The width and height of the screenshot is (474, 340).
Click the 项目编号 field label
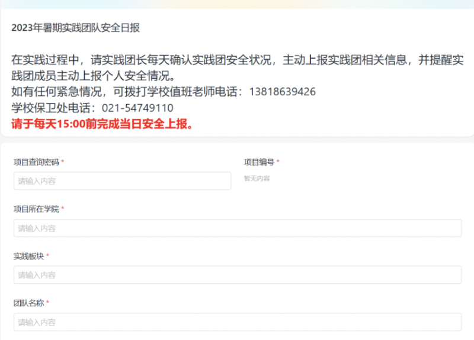point(259,162)
